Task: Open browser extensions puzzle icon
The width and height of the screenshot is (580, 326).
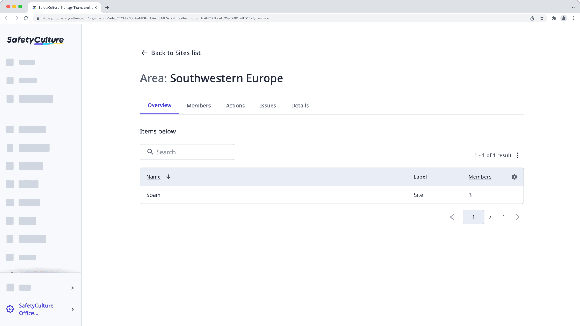Action: 554,18
